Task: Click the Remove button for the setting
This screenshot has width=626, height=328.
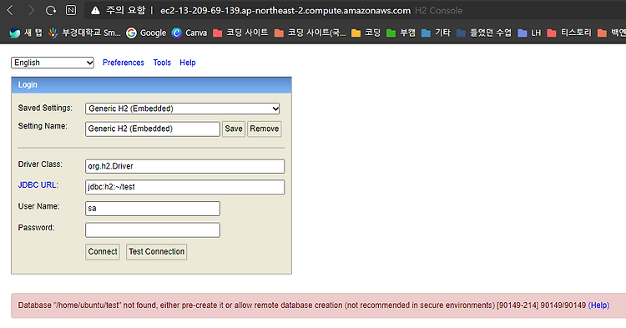Action: (x=265, y=129)
